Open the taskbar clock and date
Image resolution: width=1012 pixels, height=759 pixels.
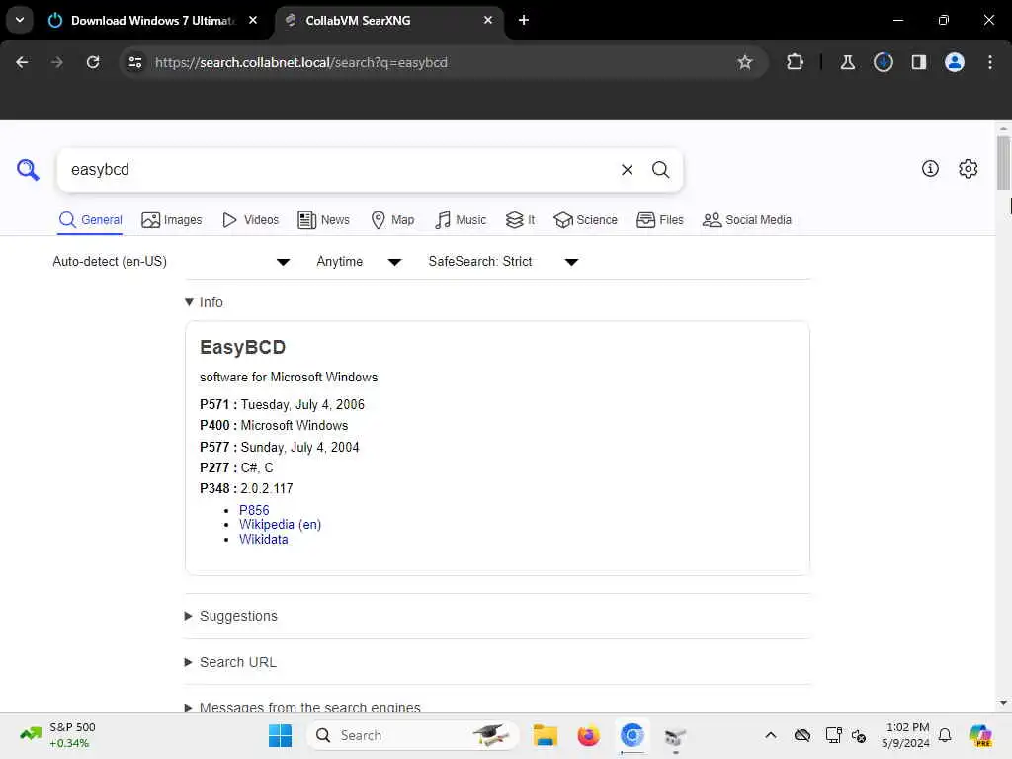[x=906, y=735]
